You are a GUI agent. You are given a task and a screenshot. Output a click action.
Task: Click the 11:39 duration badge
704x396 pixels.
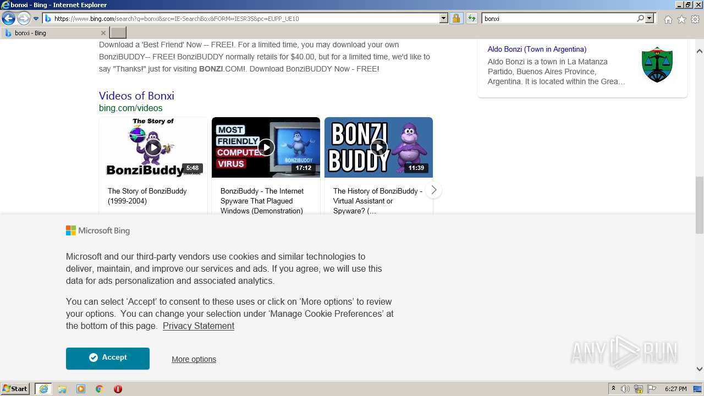416,168
